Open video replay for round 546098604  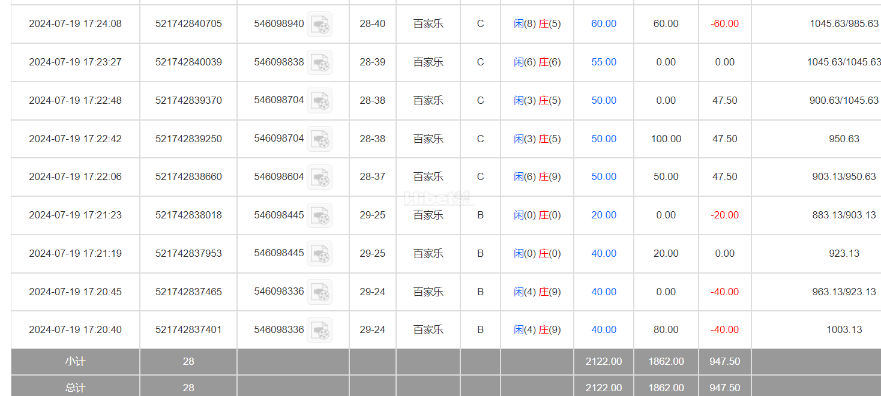pyautogui.click(x=319, y=177)
